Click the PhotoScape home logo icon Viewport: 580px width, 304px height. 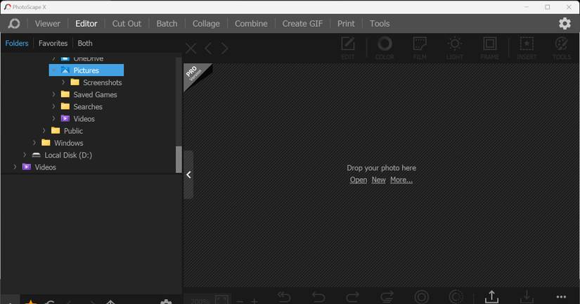click(x=14, y=24)
